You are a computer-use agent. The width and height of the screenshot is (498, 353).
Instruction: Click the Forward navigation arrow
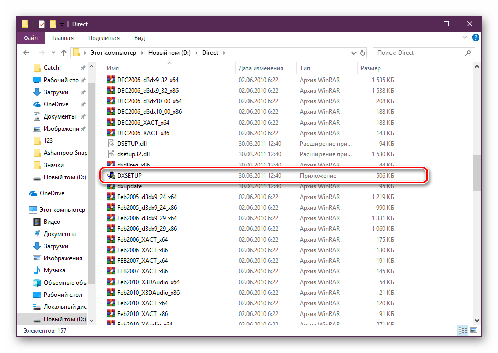coord(41,53)
